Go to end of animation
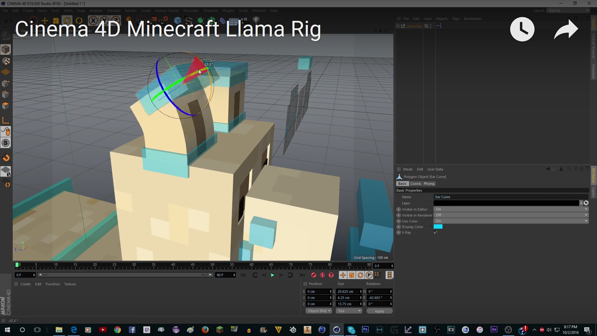 point(302,275)
